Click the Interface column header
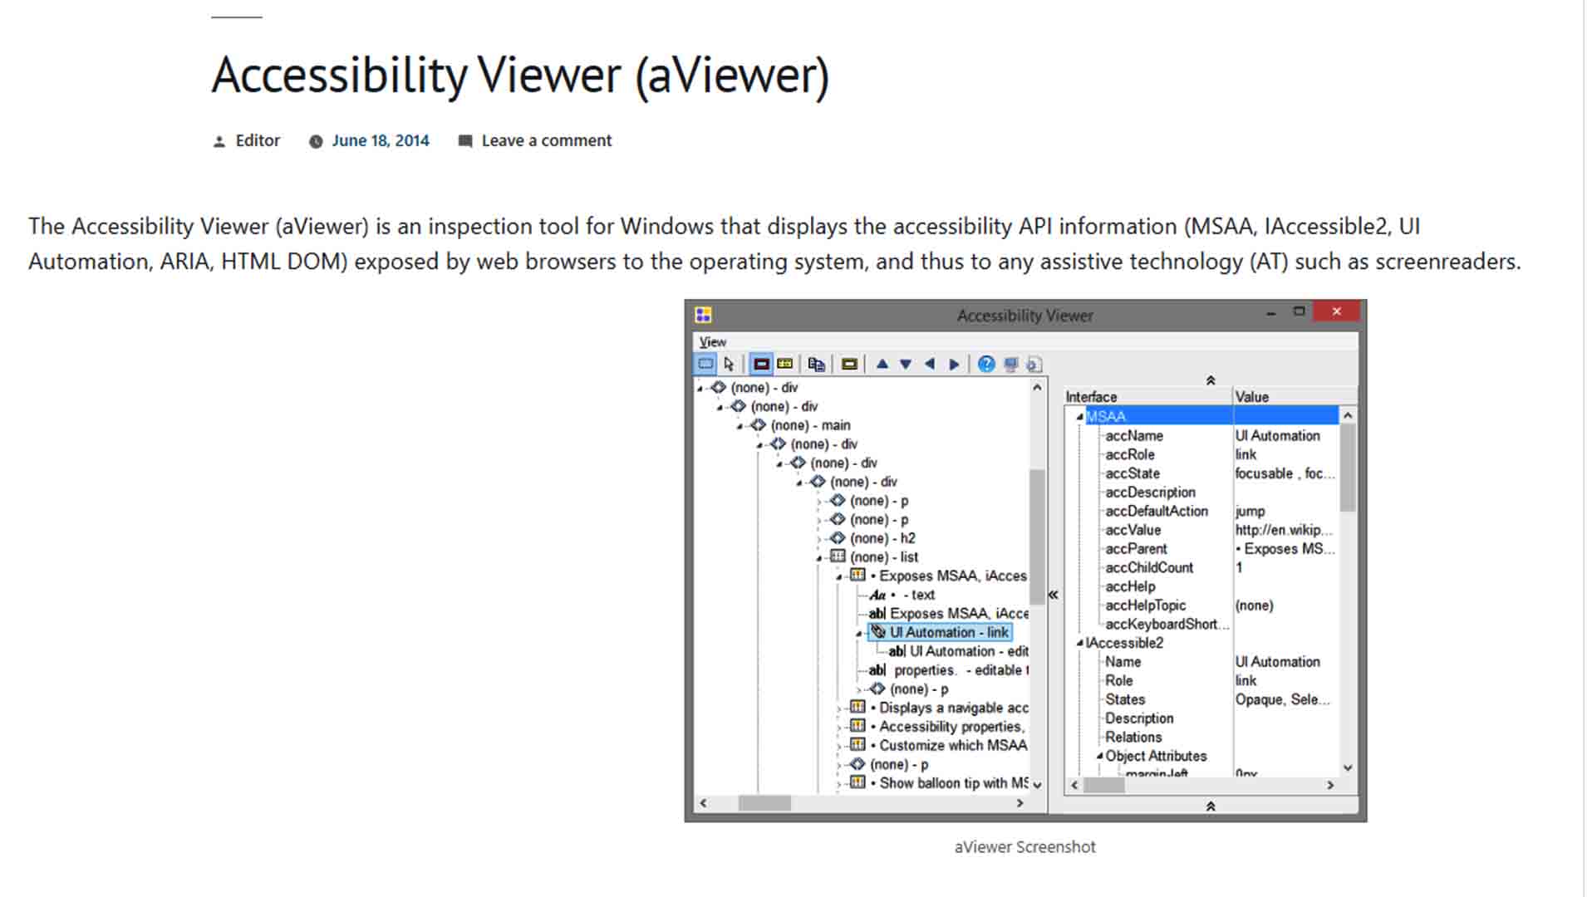This screenshot has height=897, width=1587. [1090, 396]
